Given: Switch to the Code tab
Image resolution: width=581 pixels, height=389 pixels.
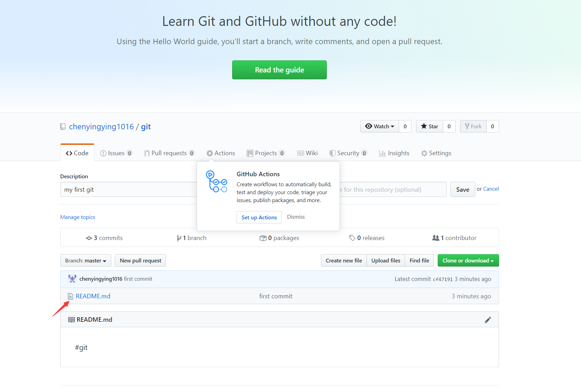Looking at the screenshot, I should click(x=77, y=153).
